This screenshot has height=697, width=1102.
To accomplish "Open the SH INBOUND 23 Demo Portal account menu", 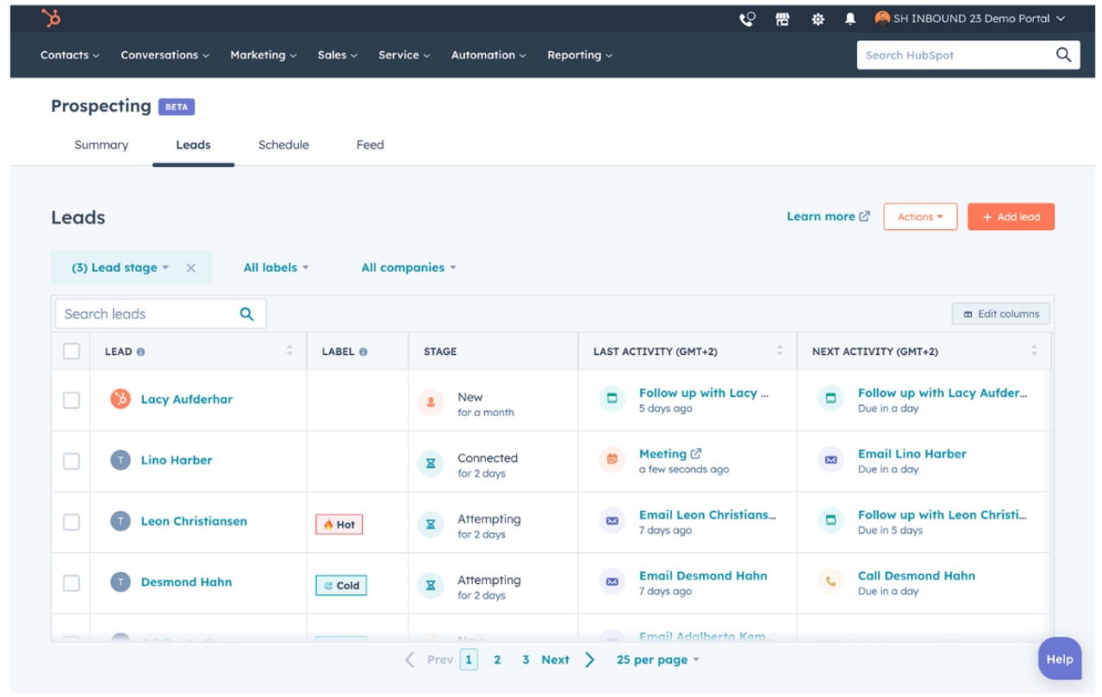I will point(970,18).
